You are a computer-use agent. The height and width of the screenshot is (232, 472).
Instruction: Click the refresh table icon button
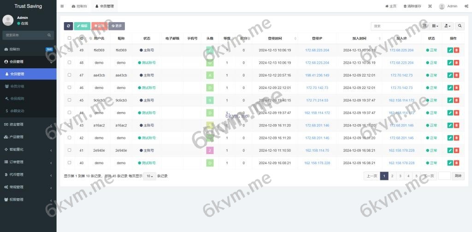pyautogui.click(x=68, y=26)
